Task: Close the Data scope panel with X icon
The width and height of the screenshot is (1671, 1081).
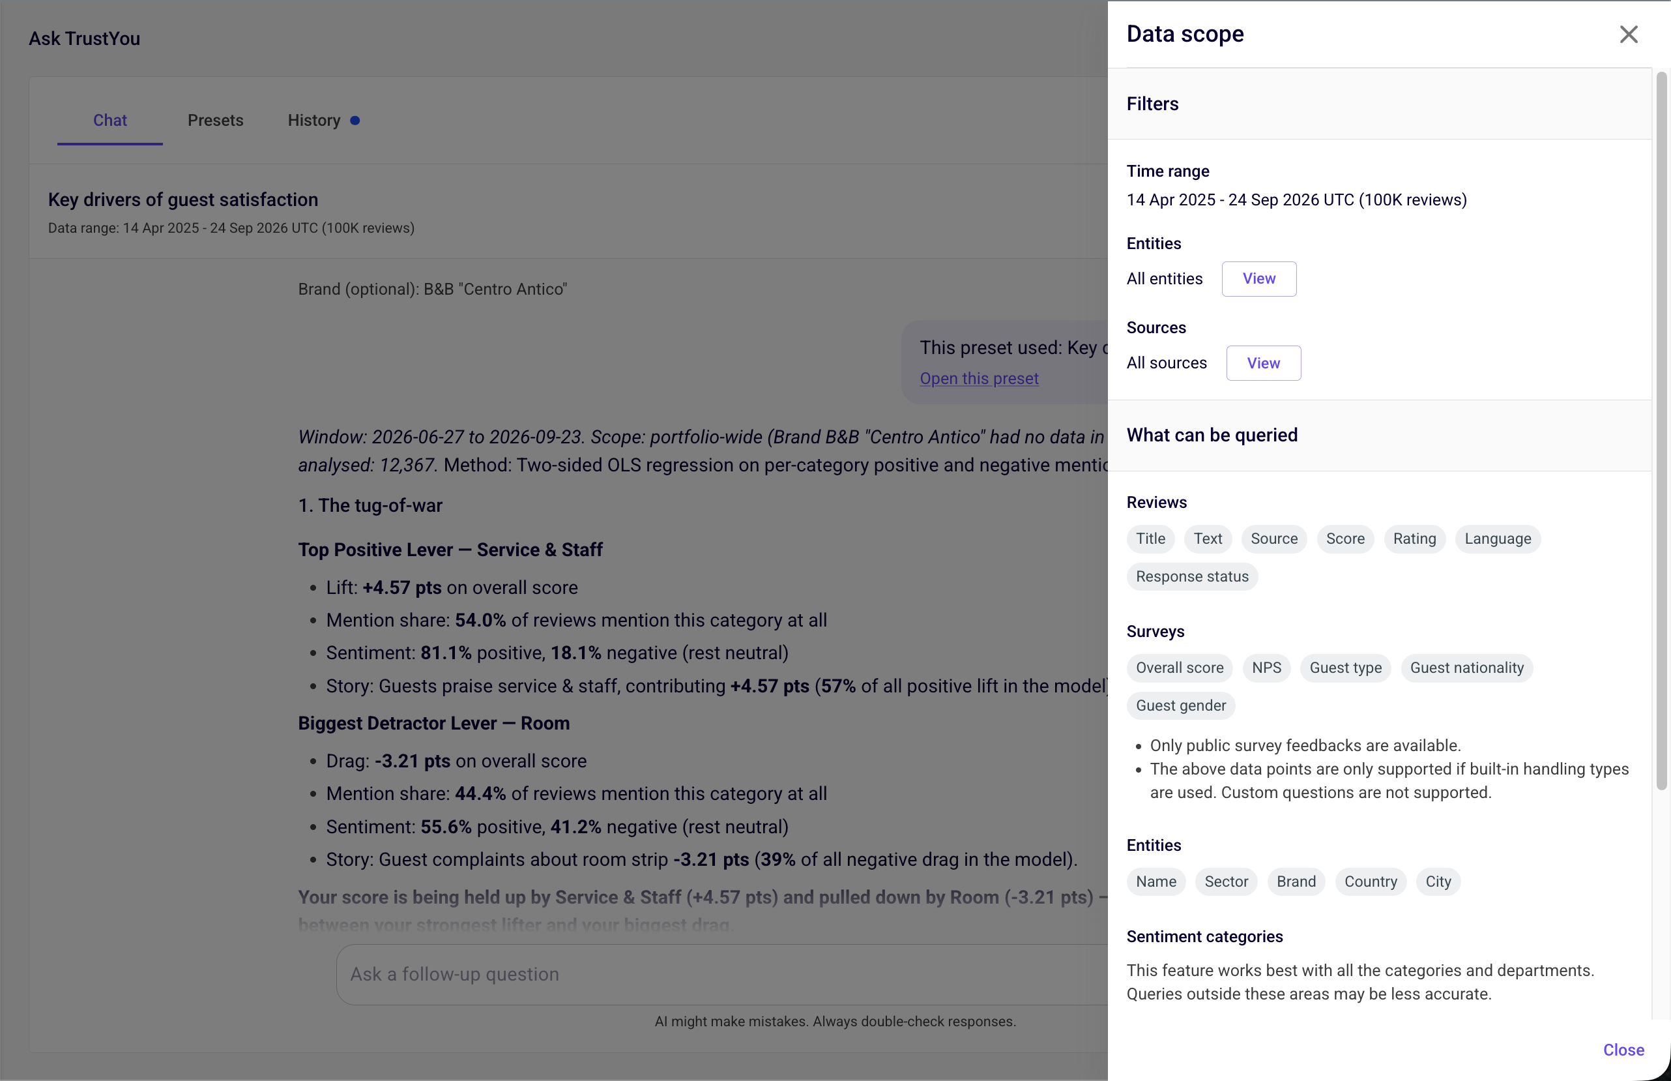Action: pos(1628,35)
